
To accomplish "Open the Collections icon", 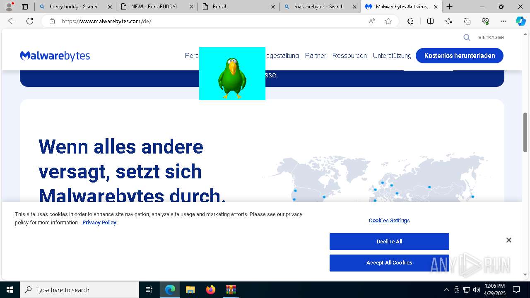I will tap(467, 21).
